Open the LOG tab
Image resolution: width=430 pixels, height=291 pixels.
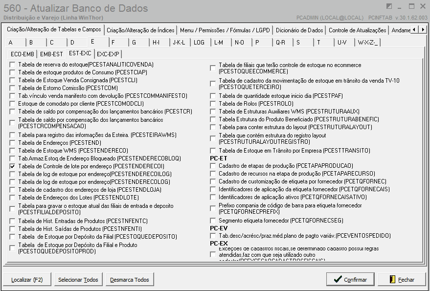coord(201,43)
